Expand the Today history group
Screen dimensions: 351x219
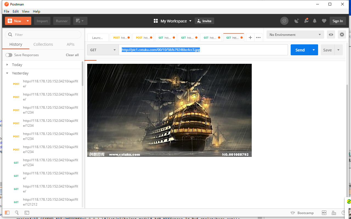7,65
